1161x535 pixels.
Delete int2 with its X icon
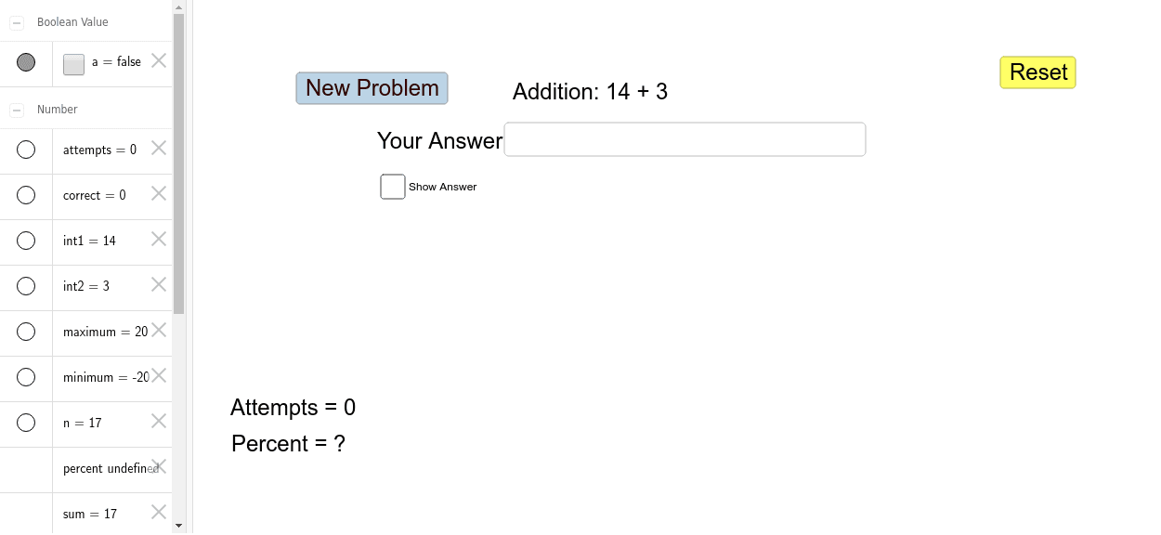point(158,284)
